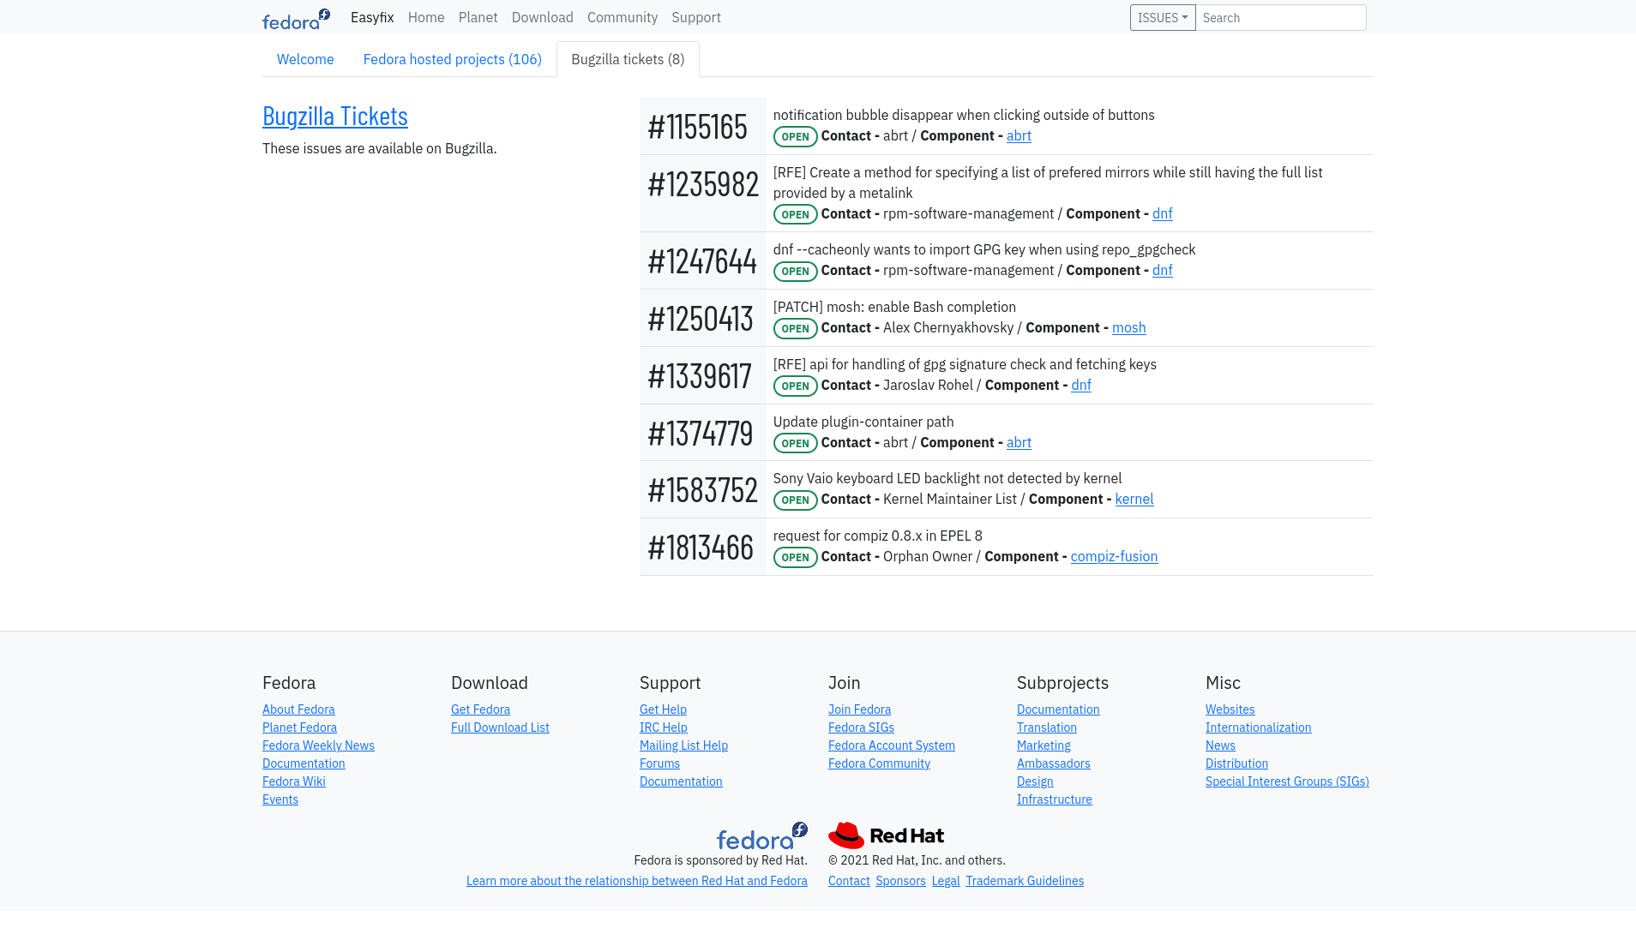This screenshot has height=952, width=1636.
Task: Open the dnf component link for ticket #1247644
Action: click(1163, 270)
